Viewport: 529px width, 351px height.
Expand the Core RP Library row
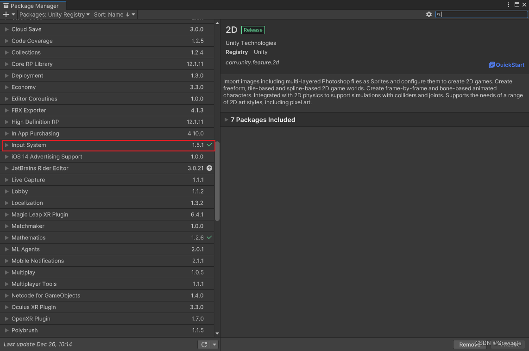pos(6,64)
